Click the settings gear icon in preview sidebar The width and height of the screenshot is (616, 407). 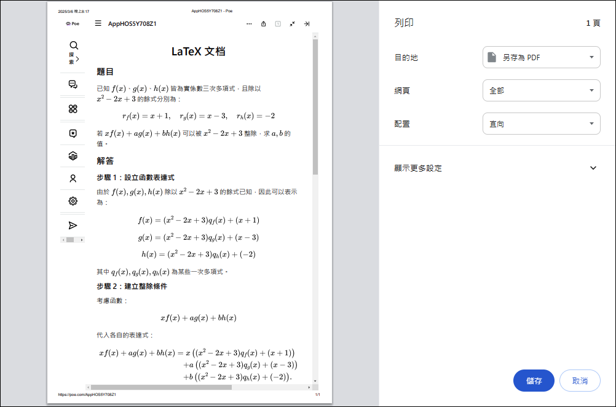(73, 201)
